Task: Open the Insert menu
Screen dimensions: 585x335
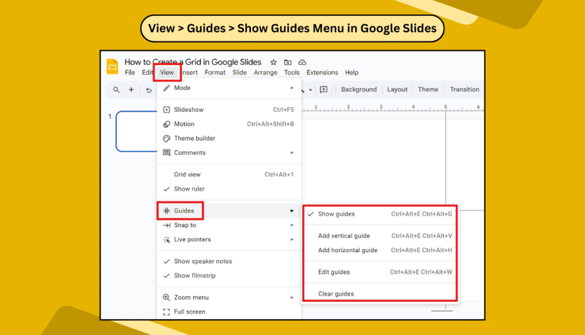Action: pyautogui.click(x=190, y=72)
